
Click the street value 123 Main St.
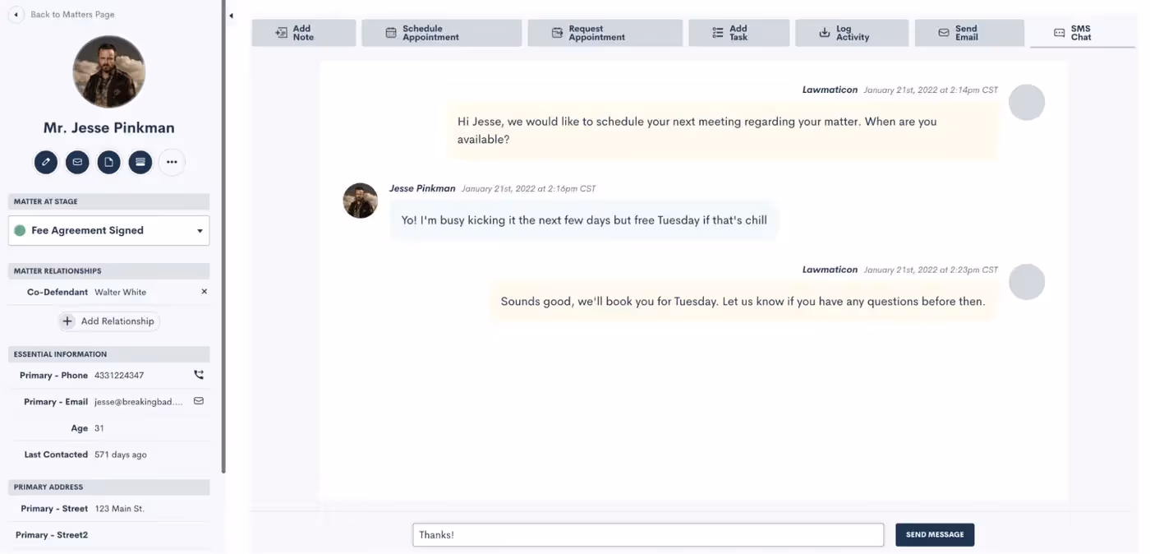[119, 509]
